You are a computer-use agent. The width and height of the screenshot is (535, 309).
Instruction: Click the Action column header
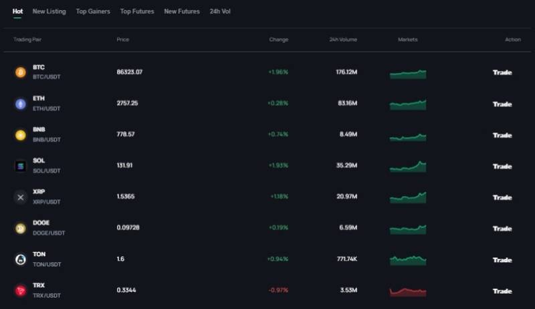[x=513, y=39]
